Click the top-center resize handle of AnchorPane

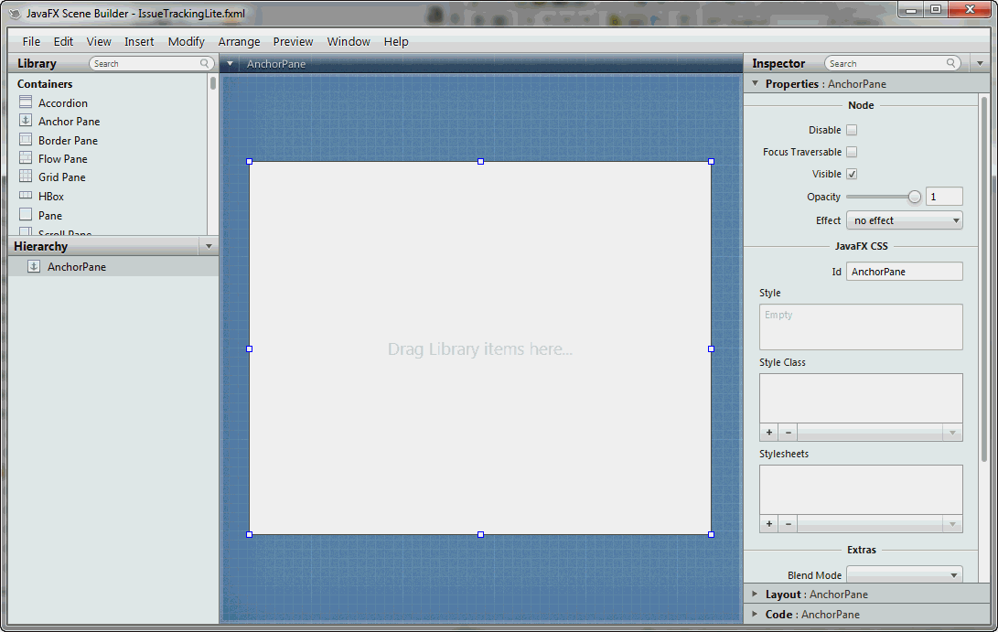(480, 162)
